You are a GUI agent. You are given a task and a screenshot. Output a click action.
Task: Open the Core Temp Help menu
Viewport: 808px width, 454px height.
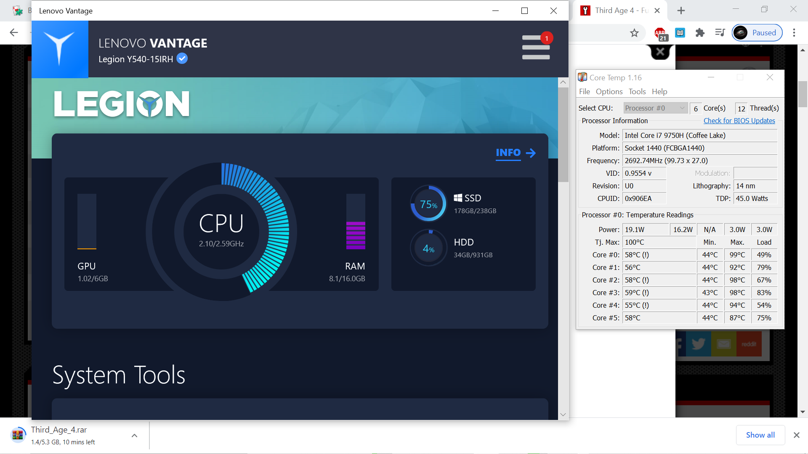click(x=659, y=92)
